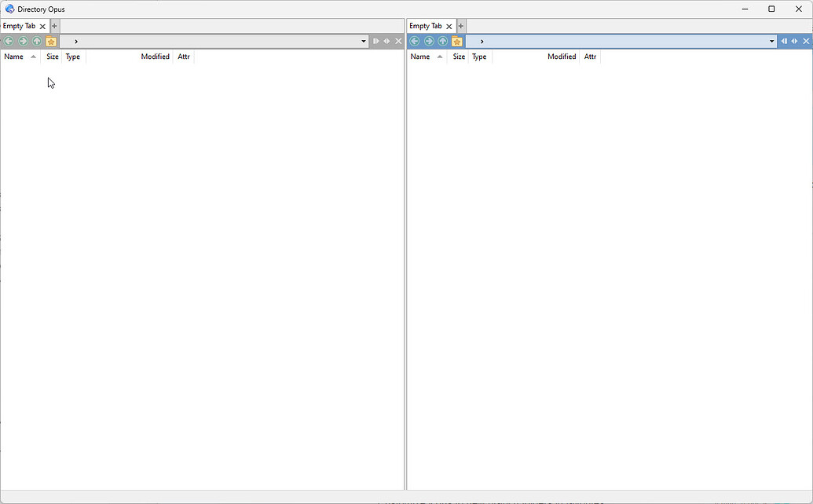Open left pane path history dropdown

(364, 41)
